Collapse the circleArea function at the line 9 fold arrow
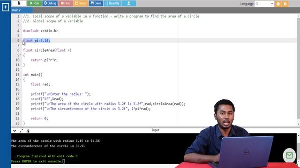The width and height of the screenshot is (300, 168). [21, 55]
